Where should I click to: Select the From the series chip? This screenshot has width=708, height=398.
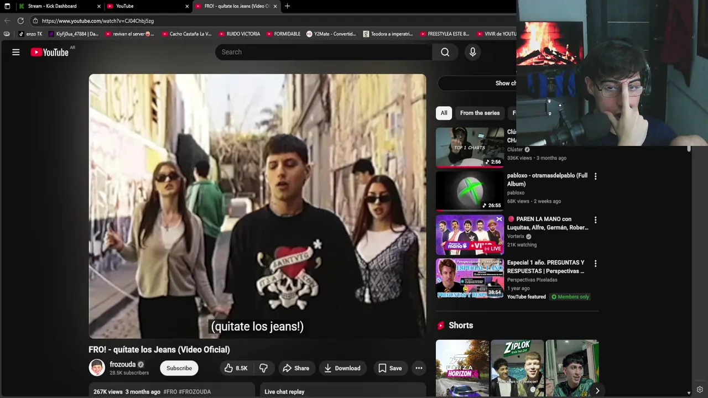(x=480, y=113)
